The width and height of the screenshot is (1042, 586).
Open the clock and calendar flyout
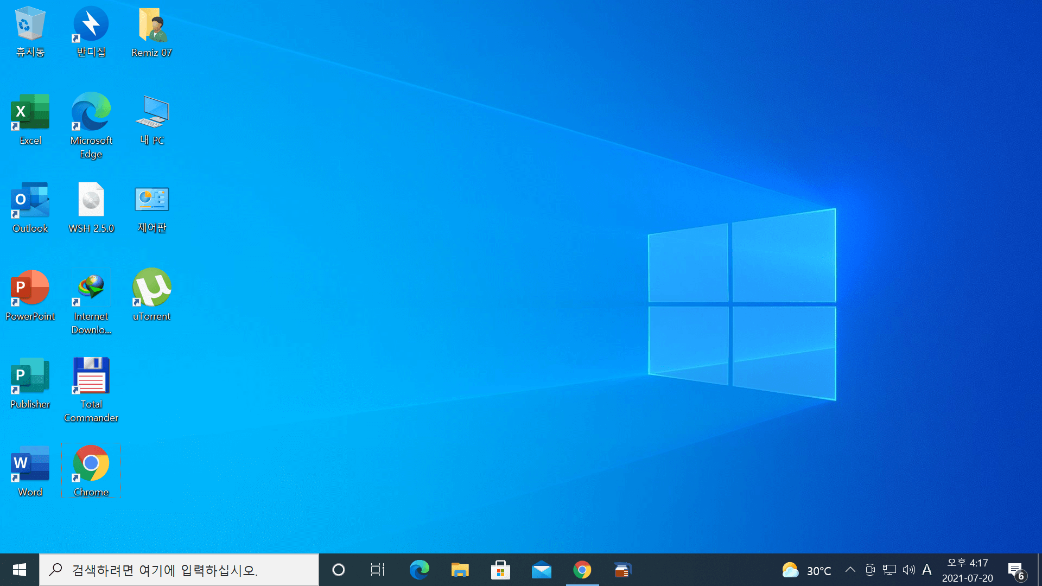coord(968,570)
